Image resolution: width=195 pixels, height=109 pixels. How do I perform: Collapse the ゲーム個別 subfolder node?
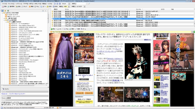pos(6,22)
